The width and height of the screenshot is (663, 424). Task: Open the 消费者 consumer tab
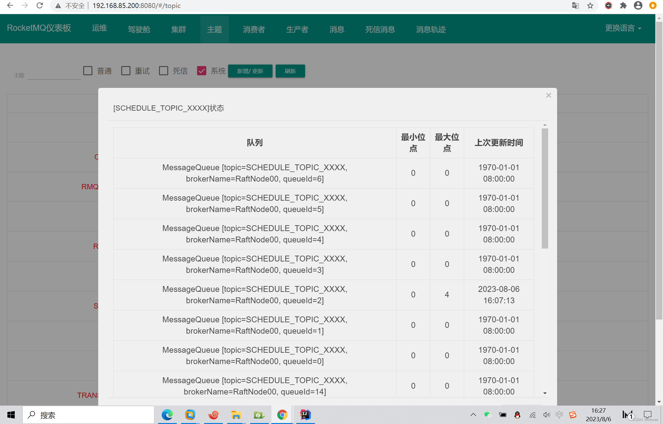(254, 29)
